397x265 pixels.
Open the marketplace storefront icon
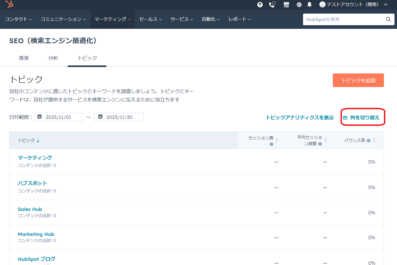tap(286, 4)
